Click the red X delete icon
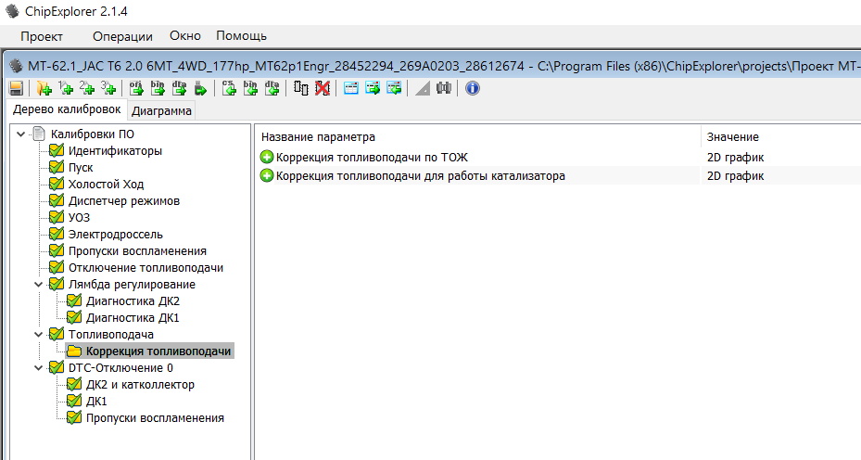861x460 pixels. (323, 88)
